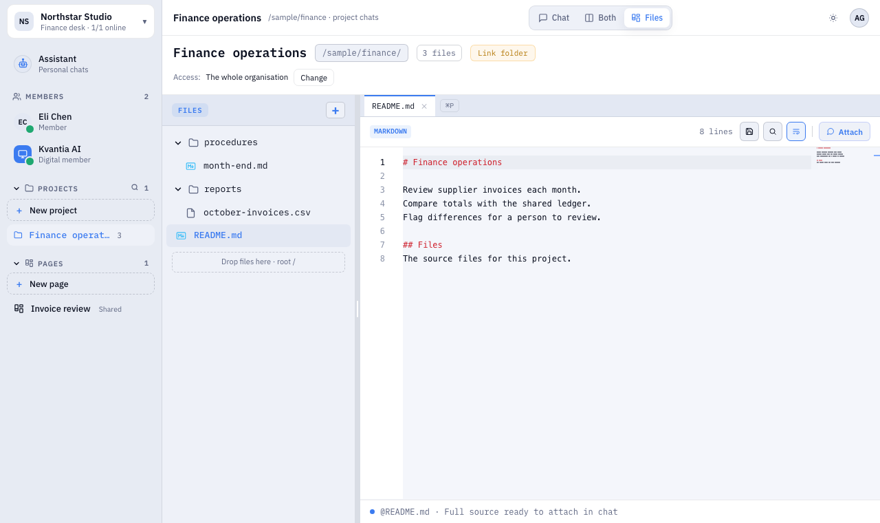Open the Assistant robot icon

[x=23, y=64]
